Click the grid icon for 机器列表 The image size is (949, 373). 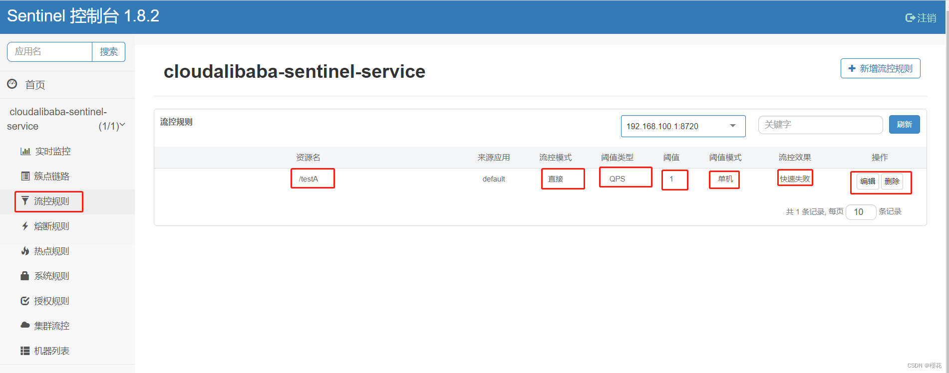coord(25,351)
